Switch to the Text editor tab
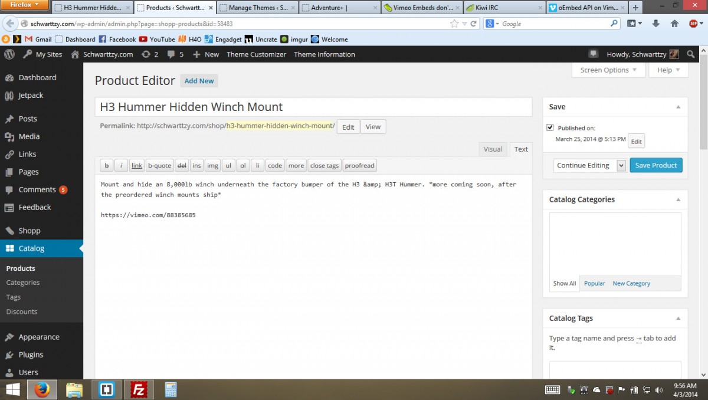The height and width of the screenshot is (400, 708). (521, 149)
